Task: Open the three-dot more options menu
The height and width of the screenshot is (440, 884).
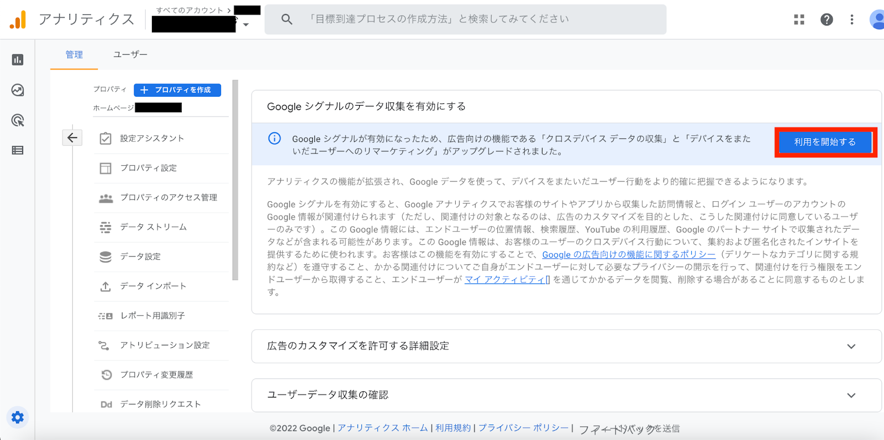Action: coord(852,19)
